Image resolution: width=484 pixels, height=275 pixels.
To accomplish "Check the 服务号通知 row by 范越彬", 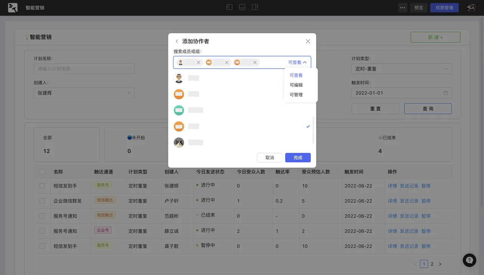I will coord(42,216).
